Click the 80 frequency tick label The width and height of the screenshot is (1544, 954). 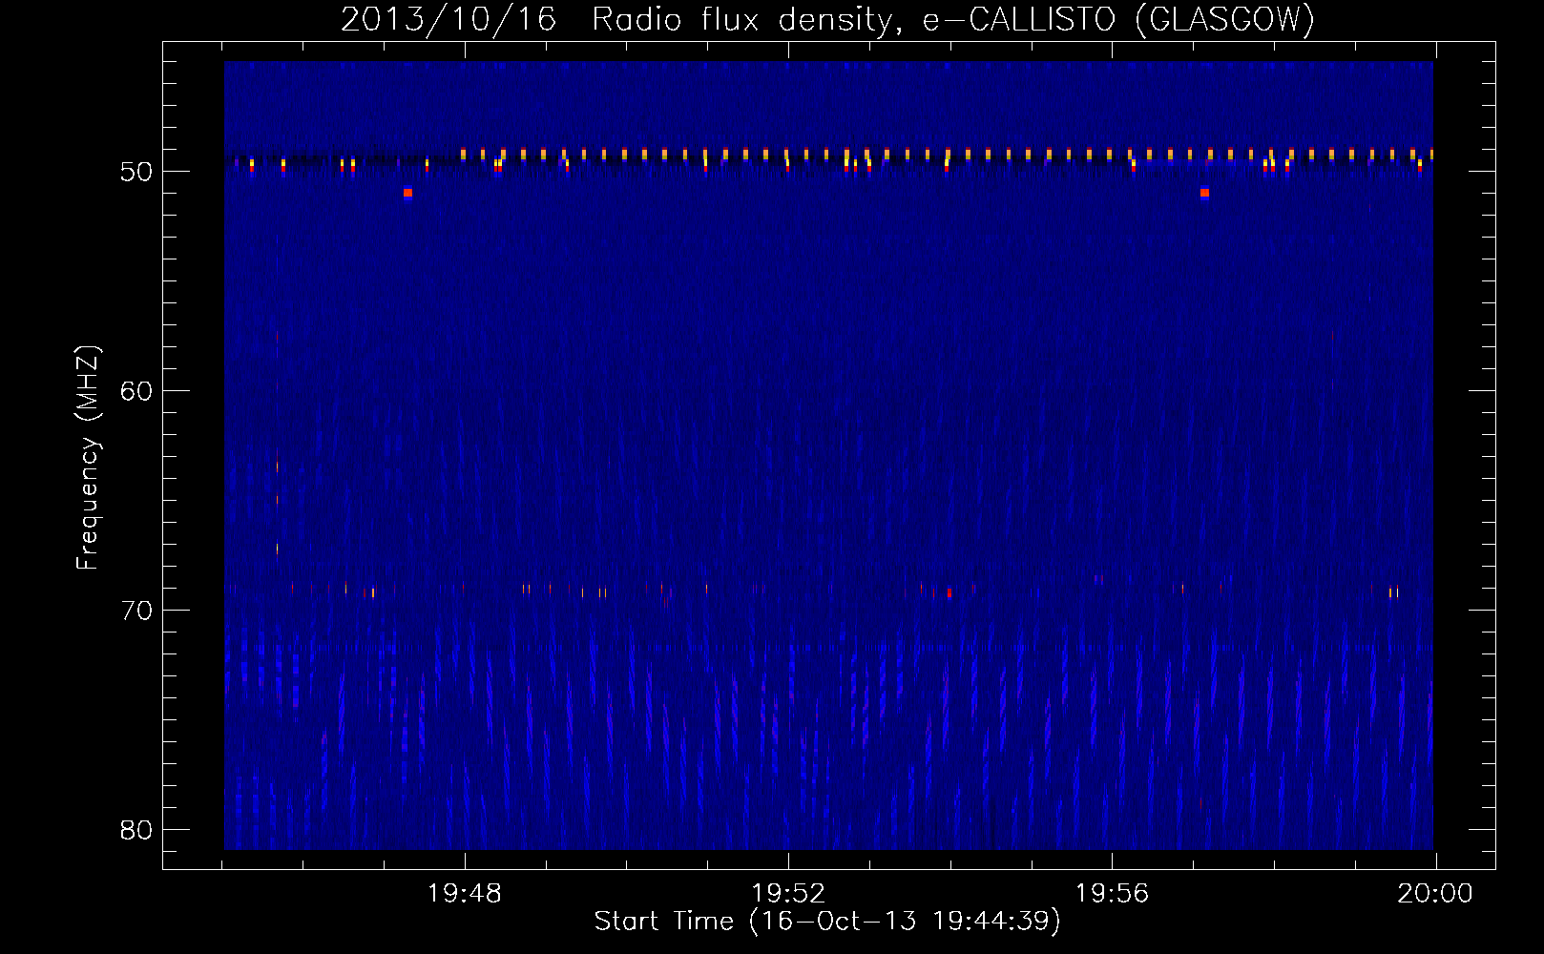[136, 830]
